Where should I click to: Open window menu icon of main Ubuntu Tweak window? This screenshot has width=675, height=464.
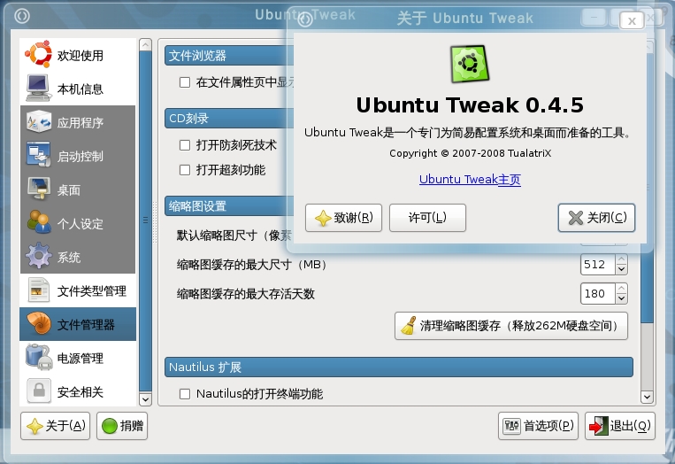coord(22,16)
